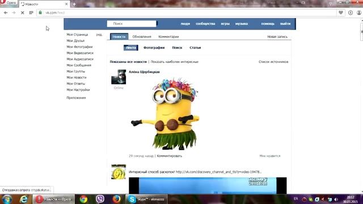Close the Новости browser tab
363x204 pixels.
click(66, 4)
